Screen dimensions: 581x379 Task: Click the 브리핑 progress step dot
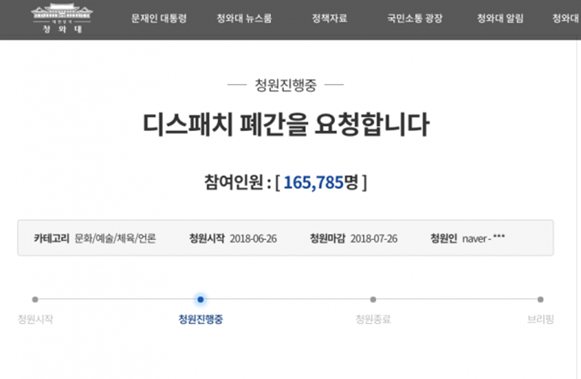click(541, 299)
